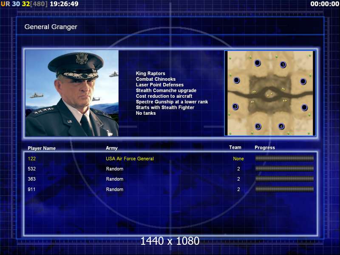Select player name "122"

(x=31, y=159)
